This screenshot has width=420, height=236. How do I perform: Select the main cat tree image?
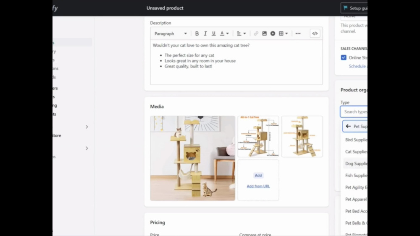click(193, 158)
